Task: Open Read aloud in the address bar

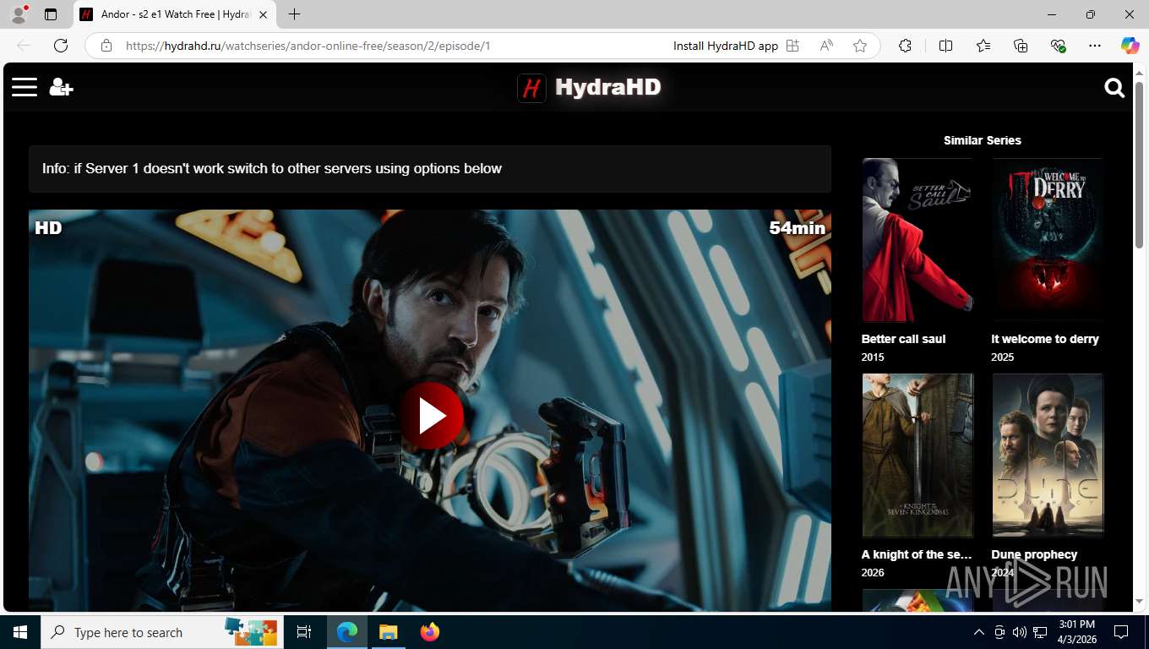Action: click(826, 46)
